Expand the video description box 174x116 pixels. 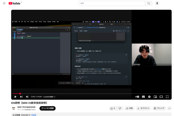pos(91,114)
